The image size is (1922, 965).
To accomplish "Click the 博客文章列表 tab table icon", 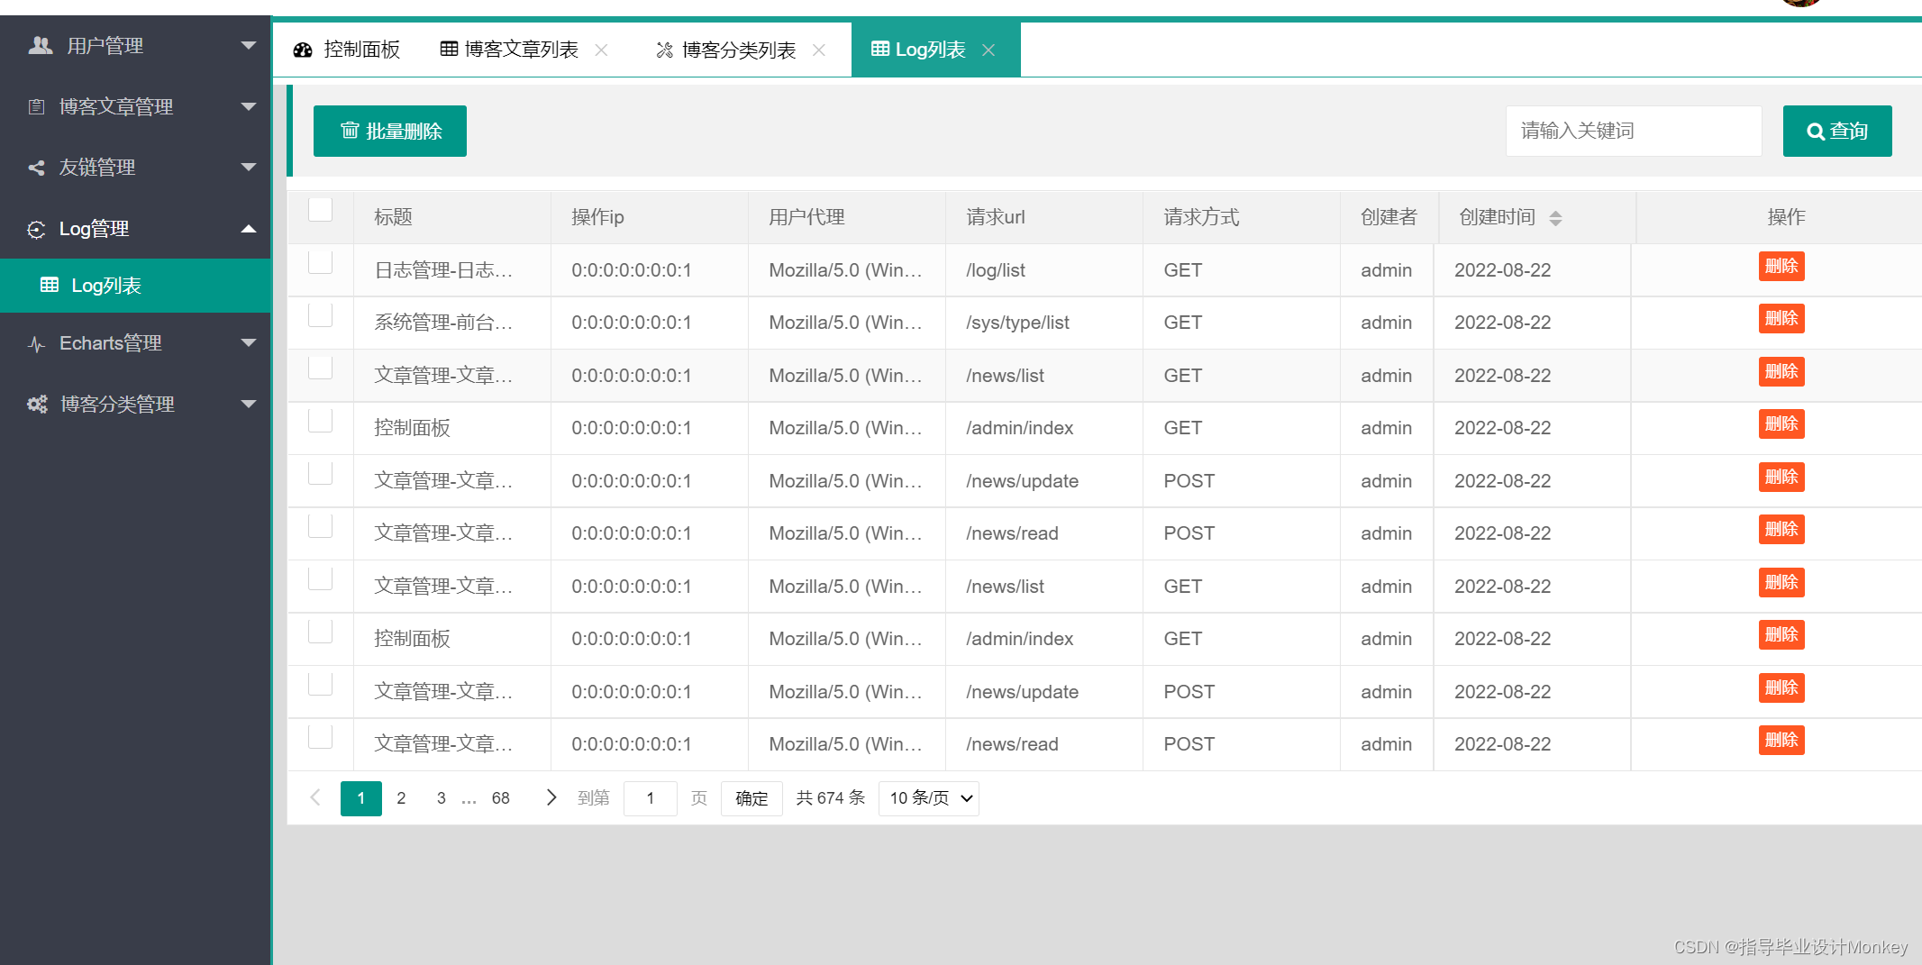I will (x=449, y=49).
